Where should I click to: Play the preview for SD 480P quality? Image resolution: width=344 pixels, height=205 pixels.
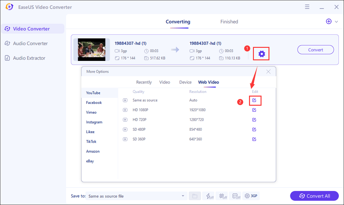(x=125, y=129)
